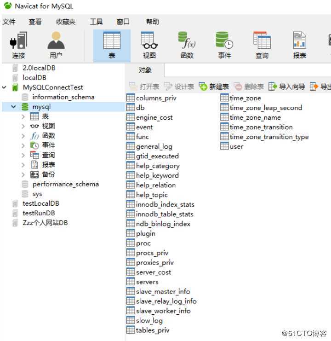Collapse the MySQLConnectTest connection node

[4, 87]
